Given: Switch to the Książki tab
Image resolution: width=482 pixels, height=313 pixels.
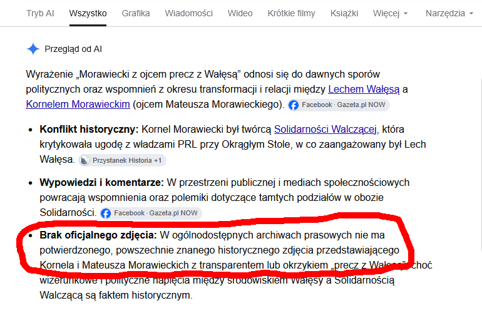Looking at the screenshot, I should [344, 13].
